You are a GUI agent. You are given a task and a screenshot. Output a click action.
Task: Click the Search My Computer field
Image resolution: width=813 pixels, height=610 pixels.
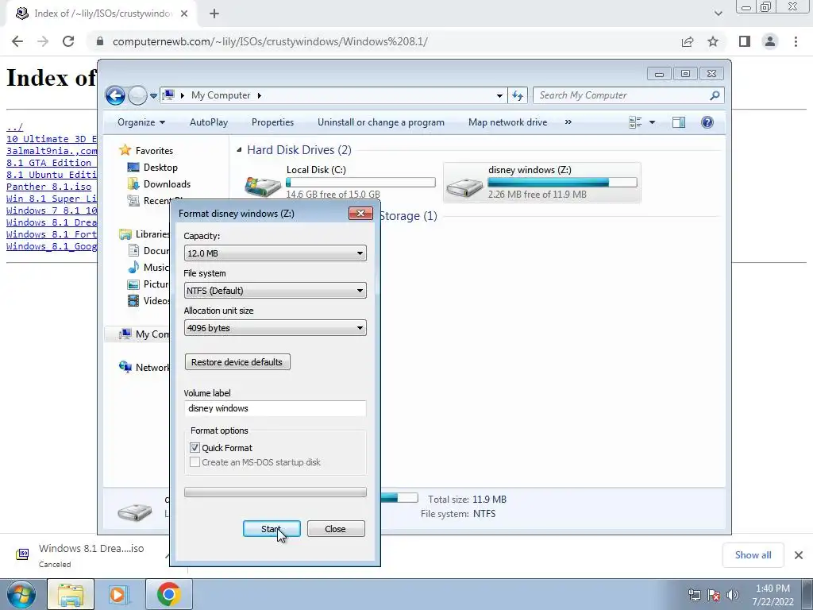(628, 95)
